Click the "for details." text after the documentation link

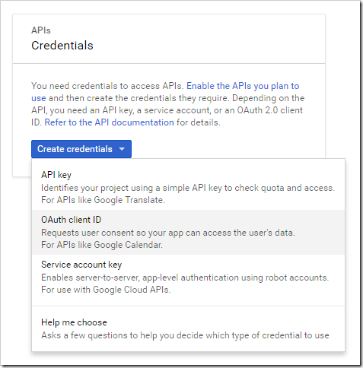click(x=199, y=122)
